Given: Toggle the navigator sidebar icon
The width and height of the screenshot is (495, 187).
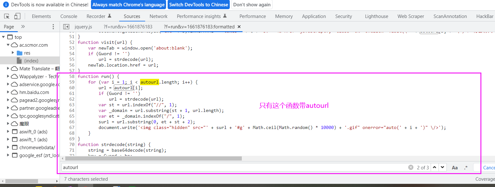Looking at the screenshot, I should [x=66, y=27].
